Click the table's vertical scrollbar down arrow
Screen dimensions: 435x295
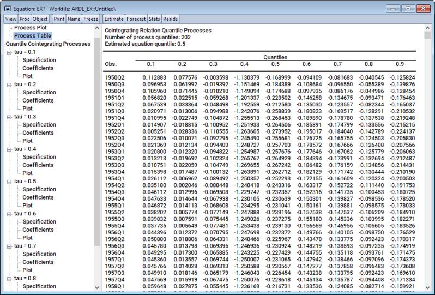[427, 286]
